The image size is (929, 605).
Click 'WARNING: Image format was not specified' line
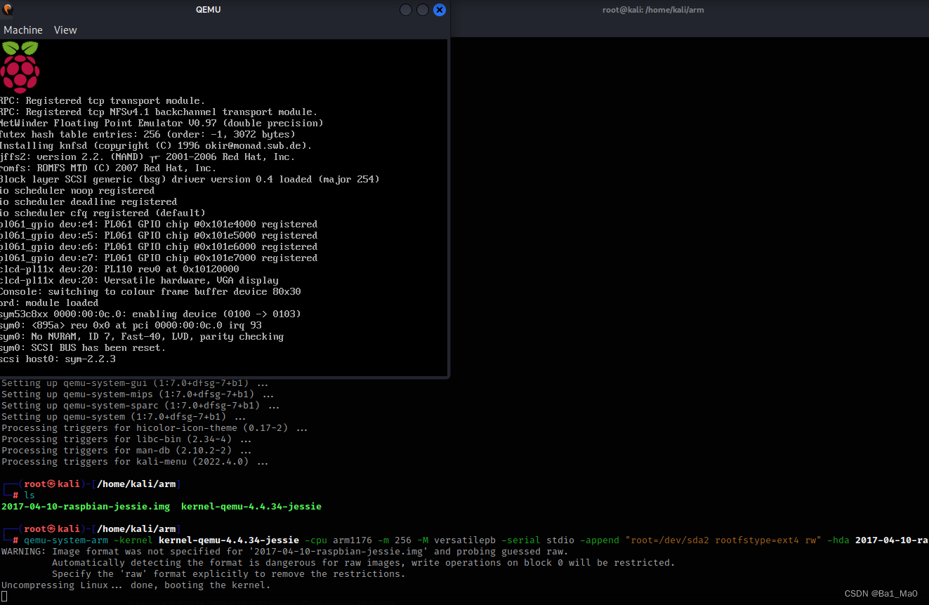tap(285, 552)
